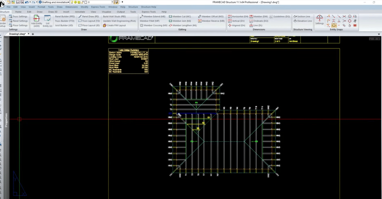Select the Create FIM Layout tool
This screenshot has width=382, height=199.
114,25
